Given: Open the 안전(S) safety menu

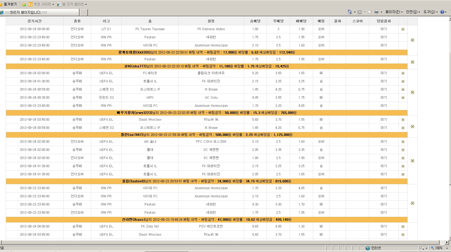Looking at the screenshot, I should tap(413, 12).
